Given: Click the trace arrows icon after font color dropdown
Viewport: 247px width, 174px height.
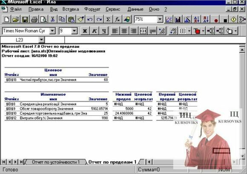Looking at the screenshot, I should pyautogui.click(x=210, y=31).
